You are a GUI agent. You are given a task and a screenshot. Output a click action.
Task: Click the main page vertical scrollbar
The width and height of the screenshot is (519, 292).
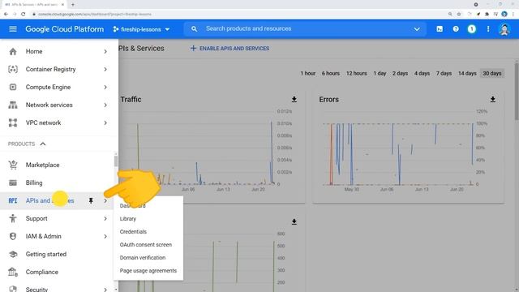517,91
